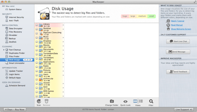Click the Live Support button
Viewport: 197px width, 112px height.
click(x=184, y=110)
